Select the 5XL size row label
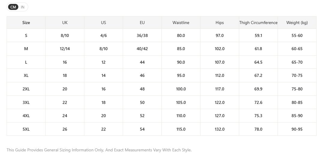Image resolution: width=322 pixels, height=161 pixels. 26,129
